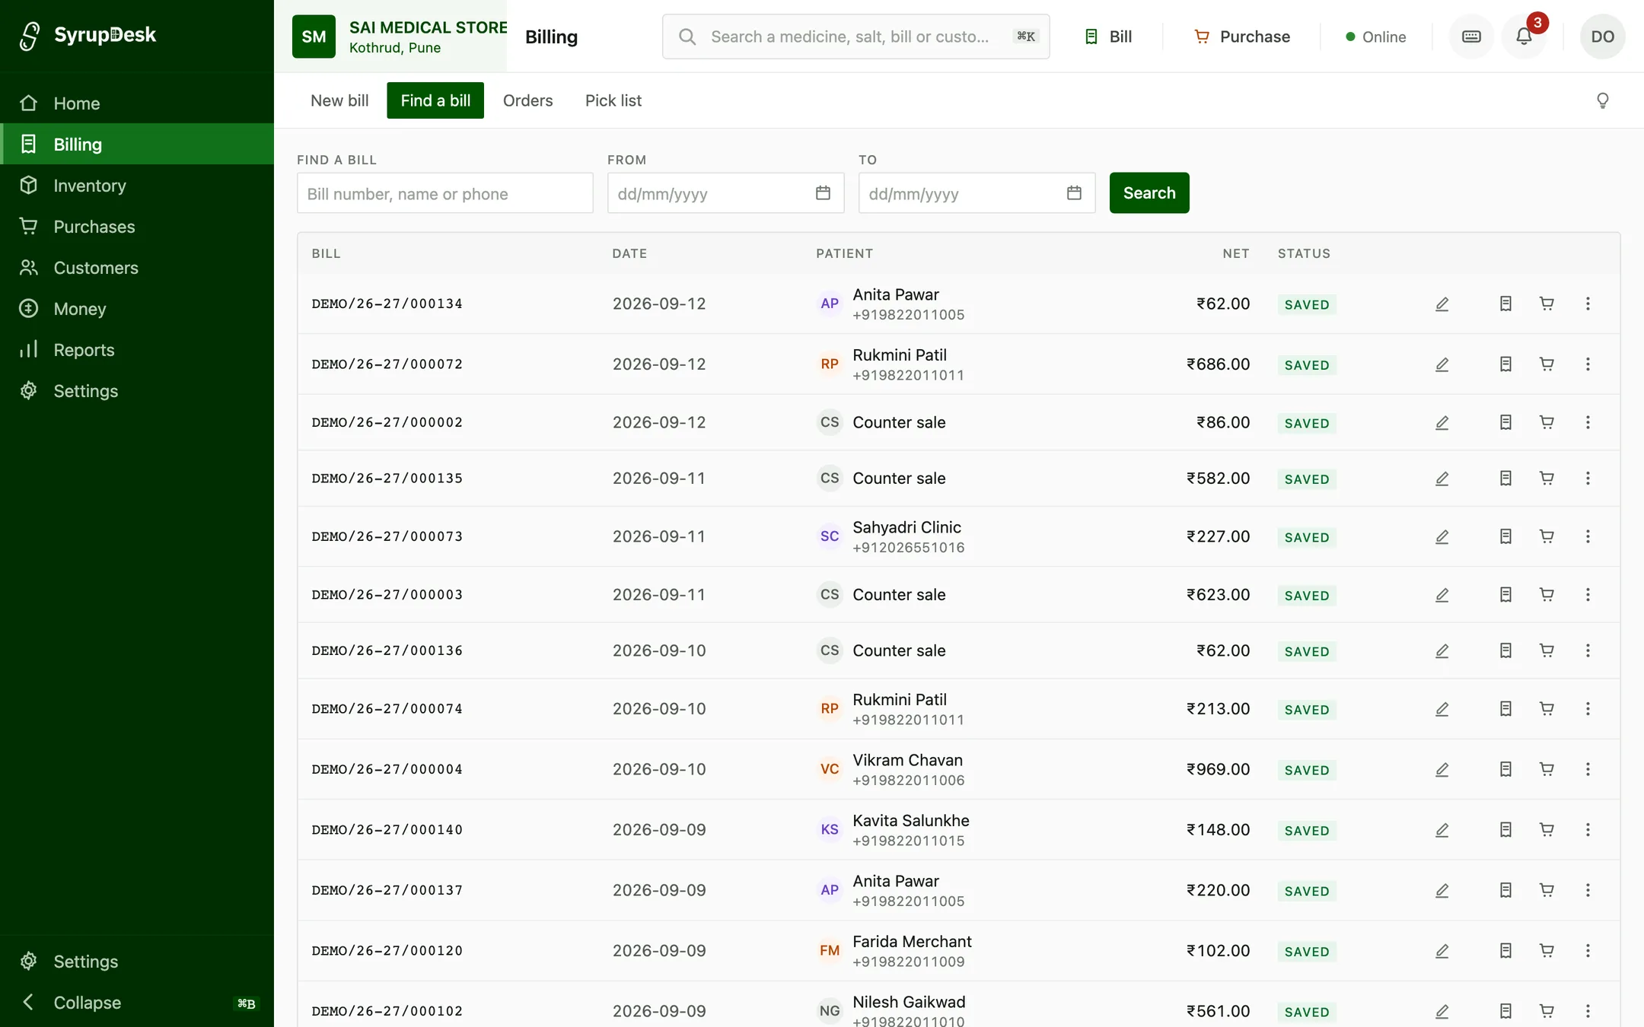Open calendar picker in TO date field

point(1074,193)
